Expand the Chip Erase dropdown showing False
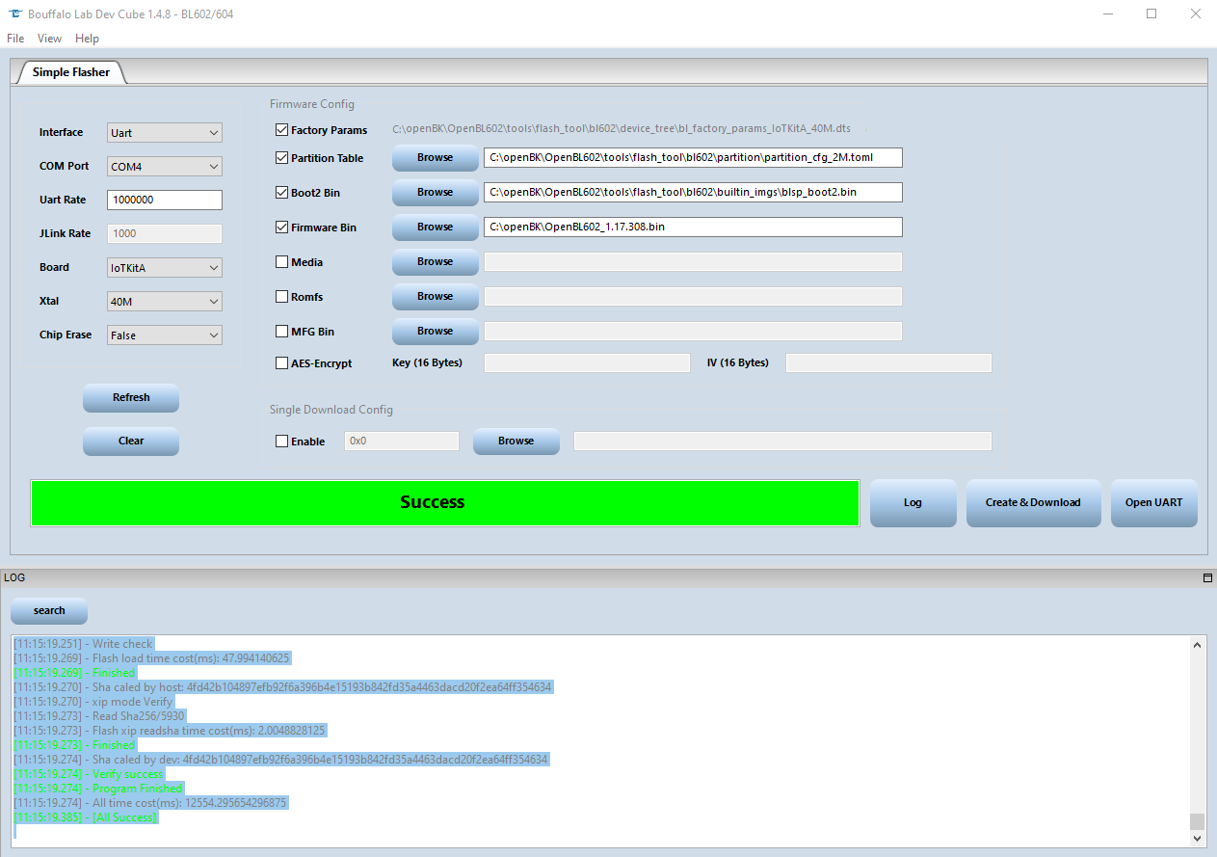The height and width of the screenshot is (857, 1217). tap(165, 335)
